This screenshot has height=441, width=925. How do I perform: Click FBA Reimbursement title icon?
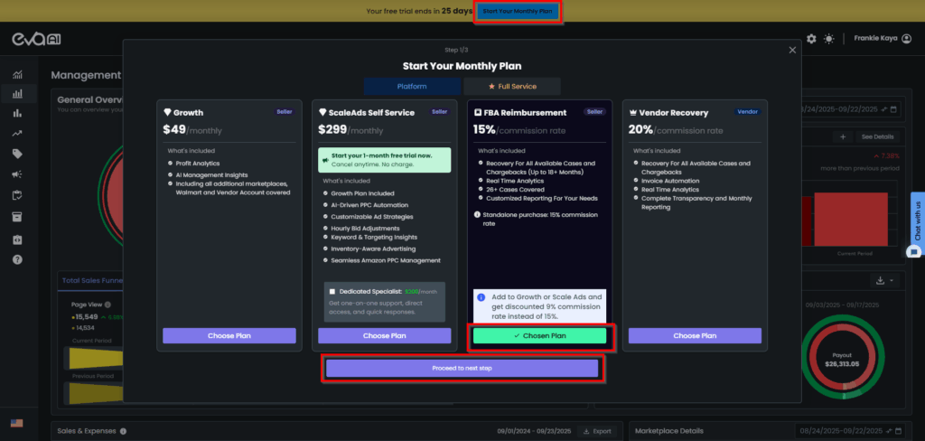[x=477, y=112]
